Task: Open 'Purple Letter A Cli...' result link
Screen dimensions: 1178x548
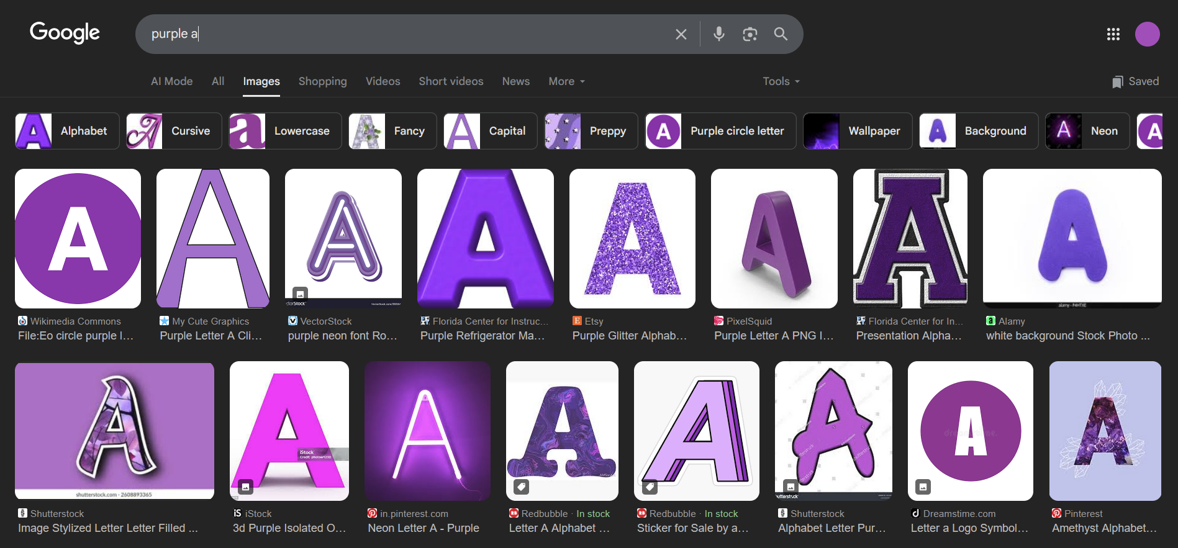Action: [x=211, y=336]
